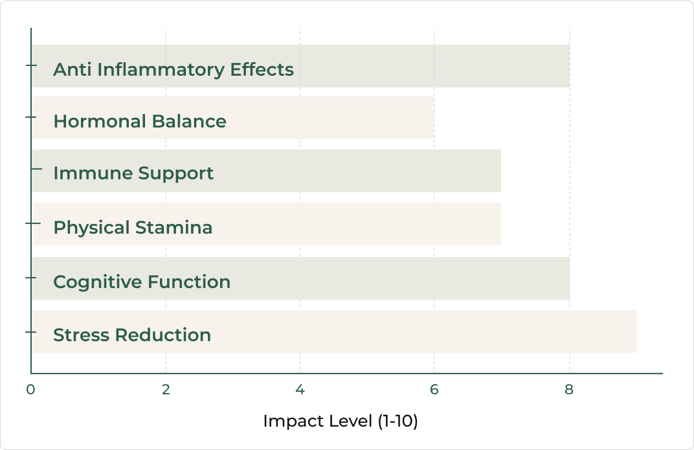
Task: Select the x-axis tick label 8
Action: pos(569,390)
